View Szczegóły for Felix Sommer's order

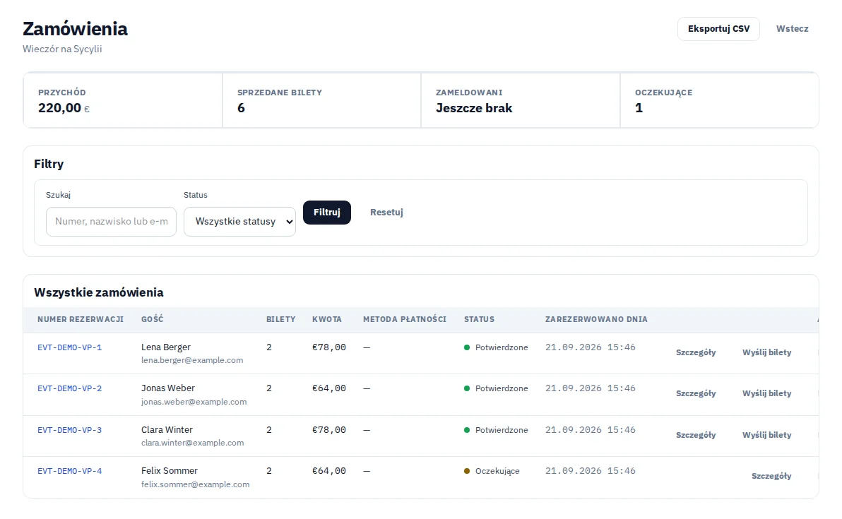[x=771, y=476]
